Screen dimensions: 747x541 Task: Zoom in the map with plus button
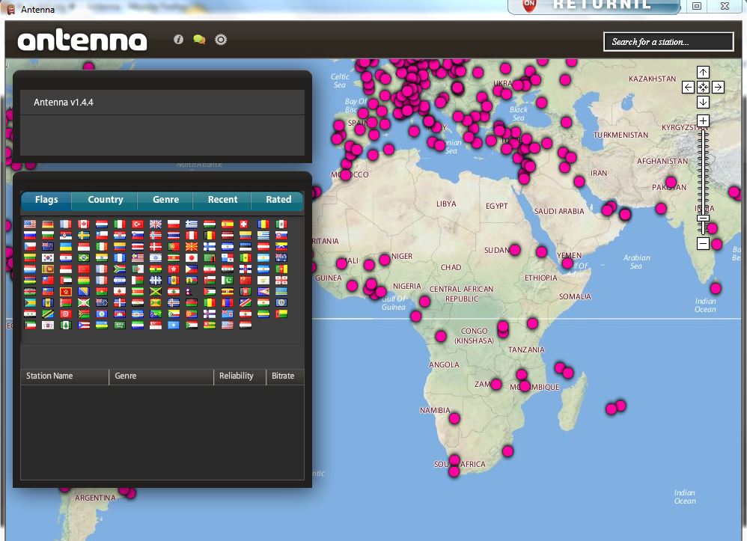tap(703, 120)
